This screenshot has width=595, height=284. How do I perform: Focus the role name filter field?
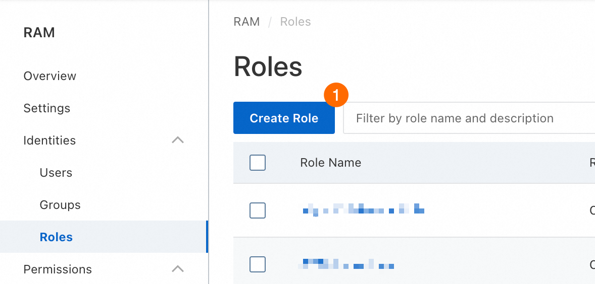(470, 118)
